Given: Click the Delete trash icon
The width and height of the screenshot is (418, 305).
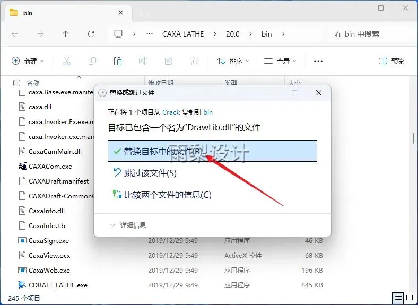Looking at the screenshot, I should [x=194, y=62].
